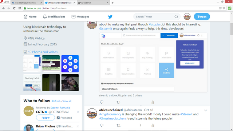Reload the page with the refresh icon

pyautogui.click(x=14, y=8)
